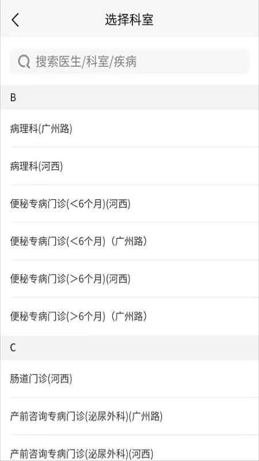Focus the 搜索医生/科室/疾病 search field
259x461 pixels.
(129, 62)
